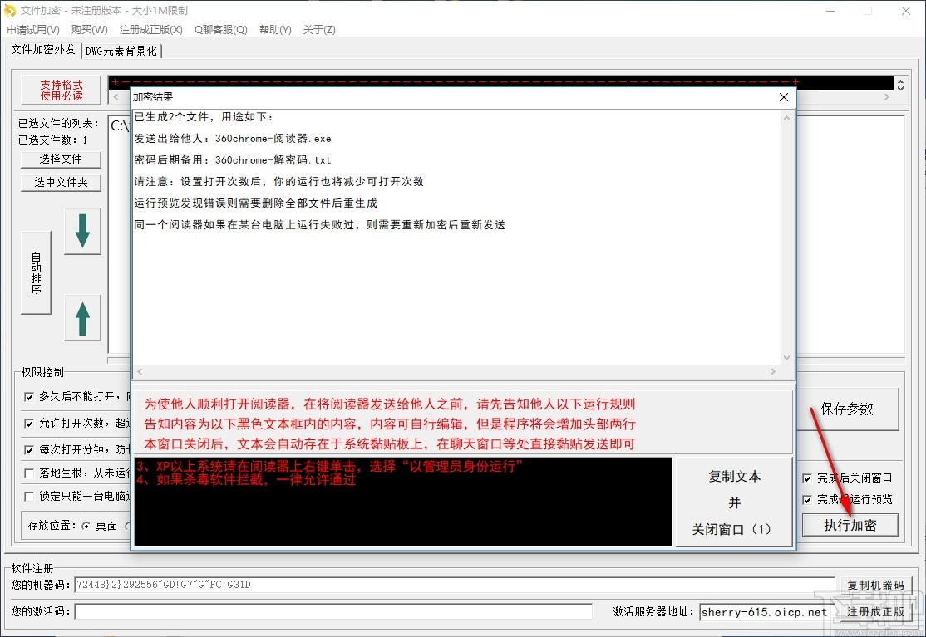Screen dimensions: 926x637
Task: Move selected file up with green up arrow
Action: [x=82, y=317]
